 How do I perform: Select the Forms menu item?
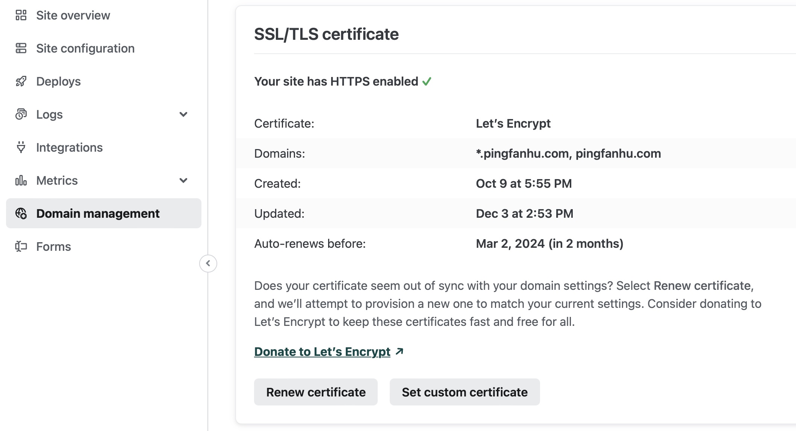pos(53,247)
